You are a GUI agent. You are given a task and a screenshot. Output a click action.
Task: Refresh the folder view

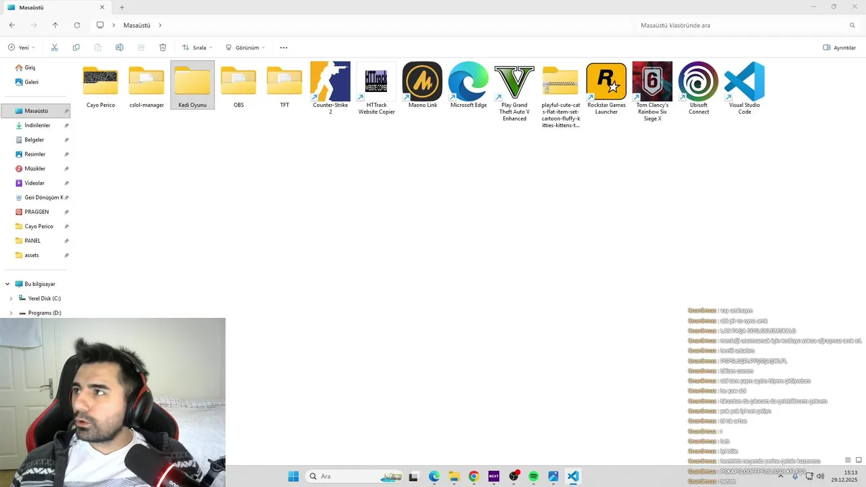77,25
